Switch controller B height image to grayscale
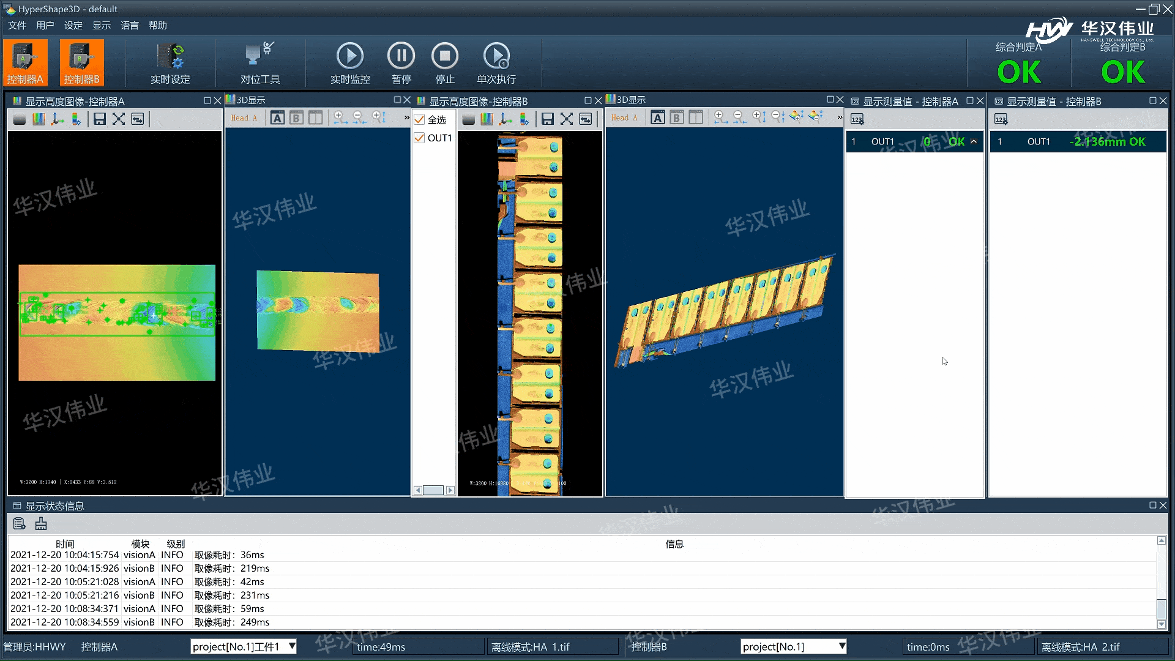 click(468, 119)
